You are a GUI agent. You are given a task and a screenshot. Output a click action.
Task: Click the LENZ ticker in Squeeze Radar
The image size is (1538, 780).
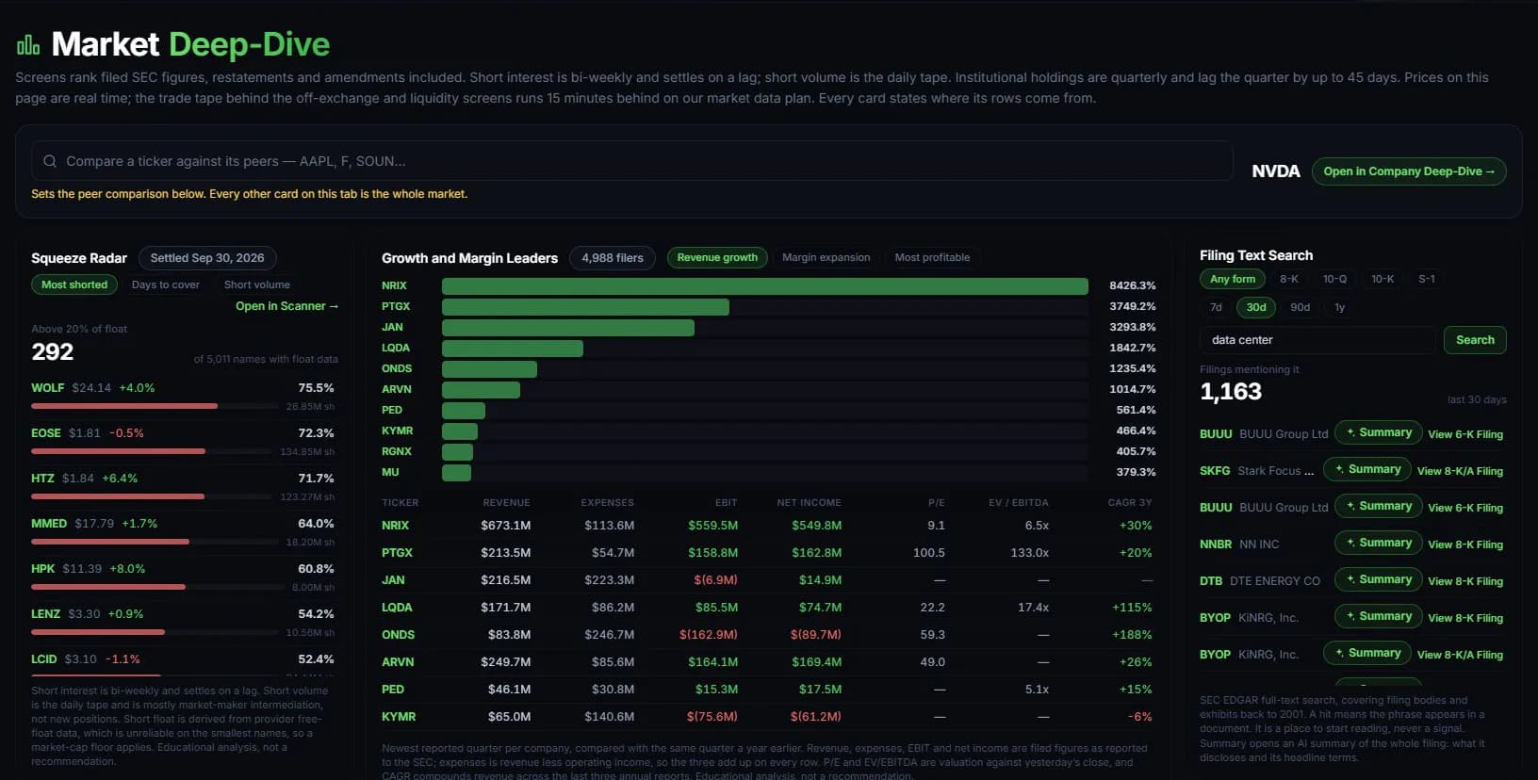coord(45,614)
